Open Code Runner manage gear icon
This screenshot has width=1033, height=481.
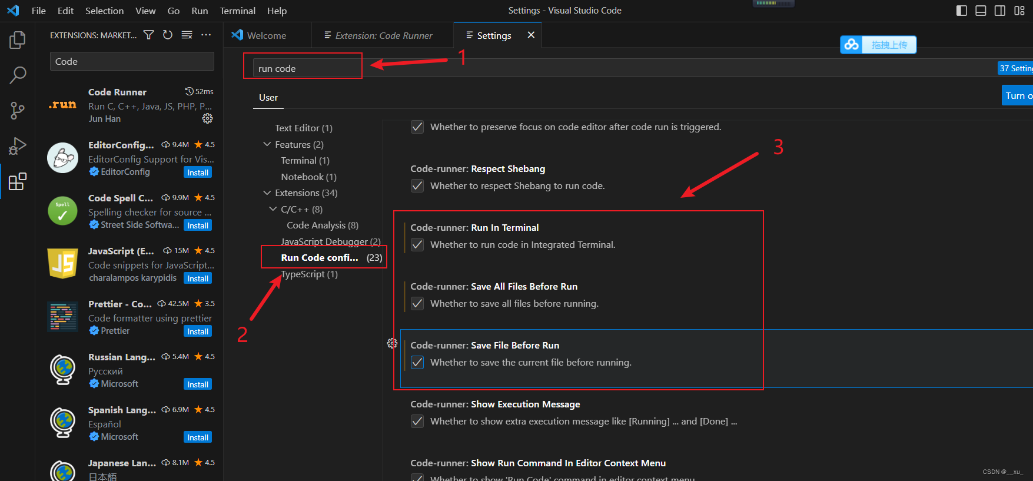coord(208,118)
